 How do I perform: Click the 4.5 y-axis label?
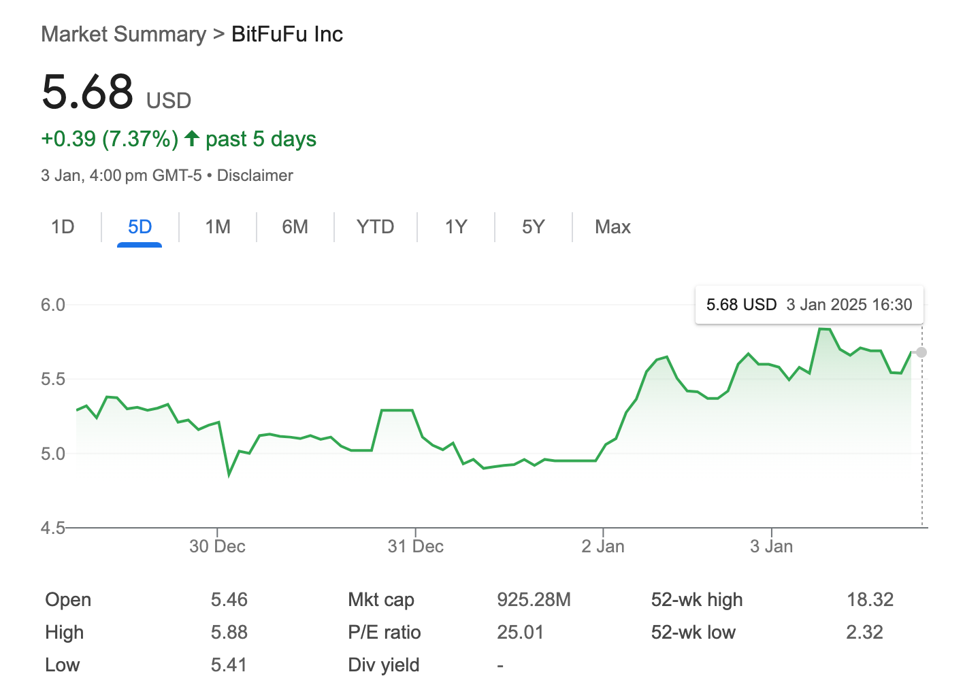53,528
